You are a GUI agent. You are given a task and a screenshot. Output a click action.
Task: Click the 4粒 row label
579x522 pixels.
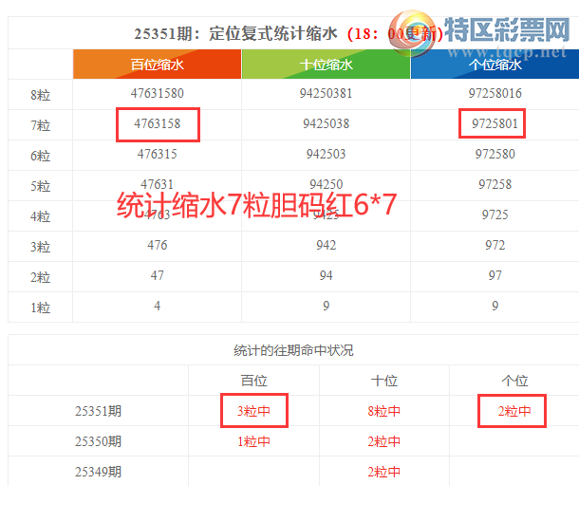click(x=40, y=216)
